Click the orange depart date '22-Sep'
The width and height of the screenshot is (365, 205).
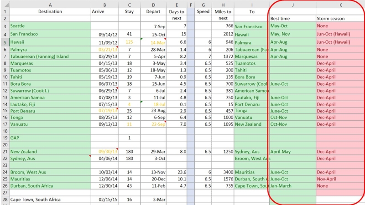pyautogui.click(x=153, y=124)
